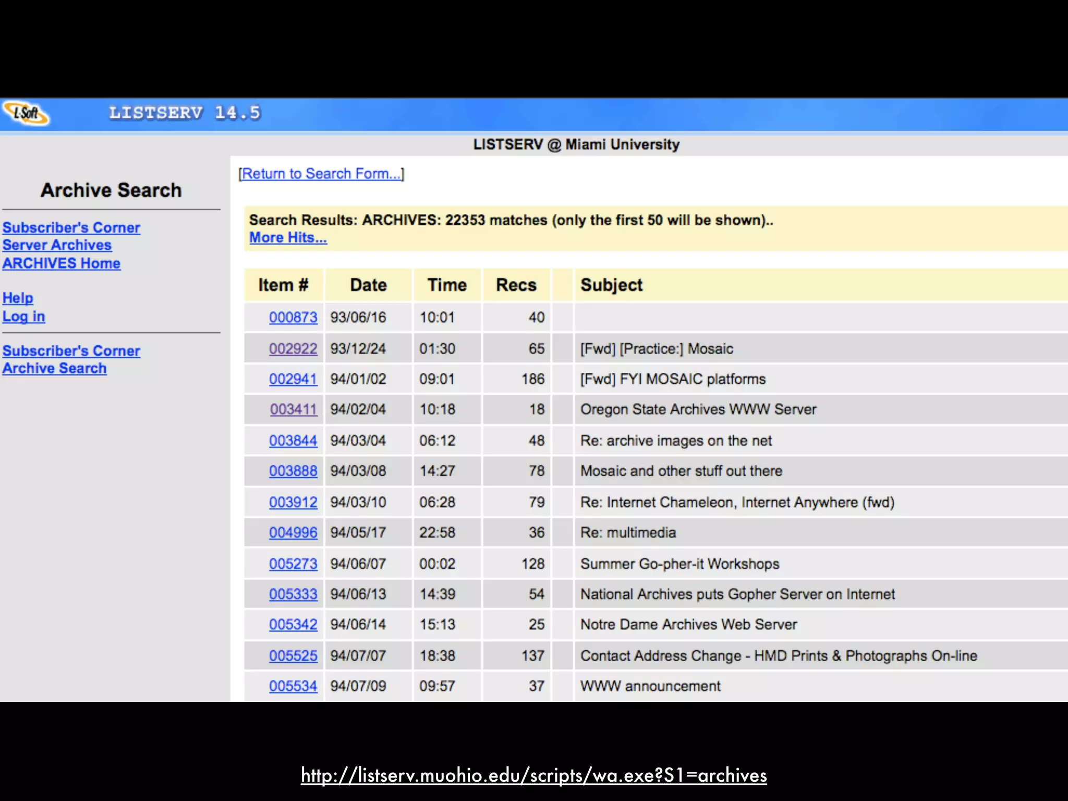Select subject '[Fwd] FYI MOSAIC platforms'
The width and height of the screenshot is (1068, 801).
pyautogui.click(x=673, y=379)
